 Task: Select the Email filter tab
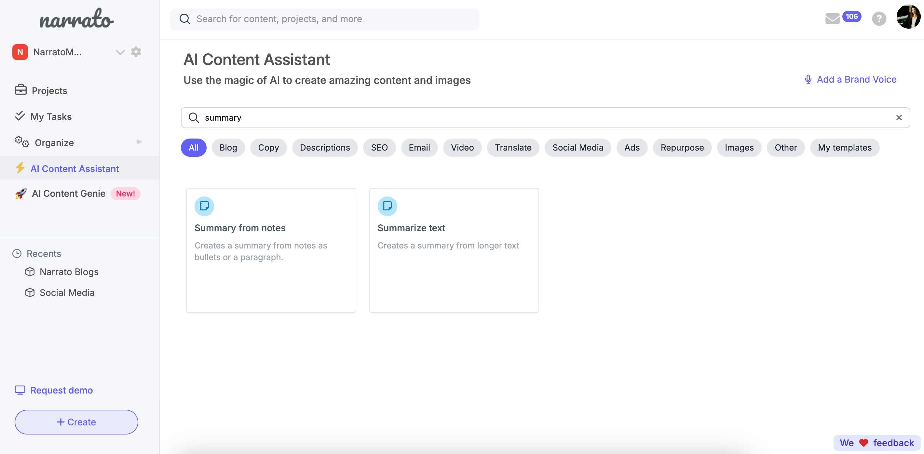pos(419,148)
